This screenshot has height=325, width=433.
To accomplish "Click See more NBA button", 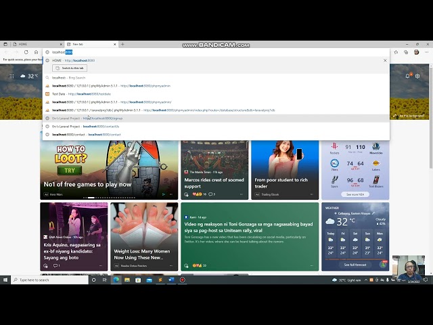I will pyautogui.click(x=355, y=194).
